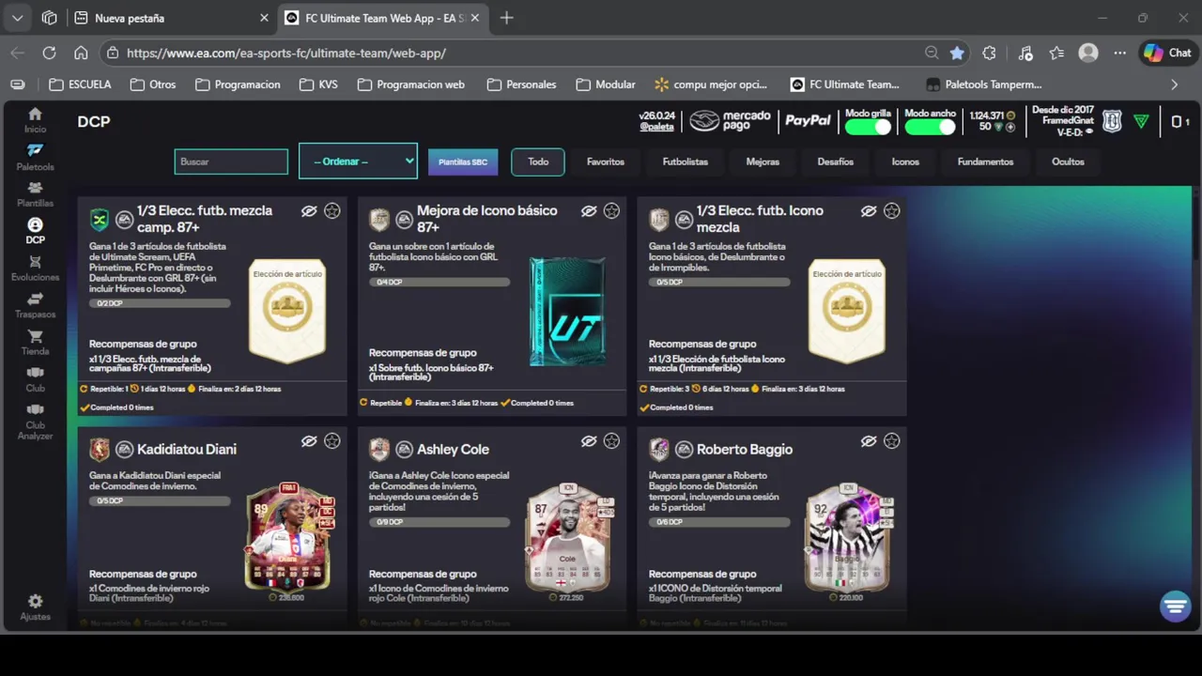The image size is (1202, 676).
Task: Click the browser address bar URL
Action: coord(286,54)
